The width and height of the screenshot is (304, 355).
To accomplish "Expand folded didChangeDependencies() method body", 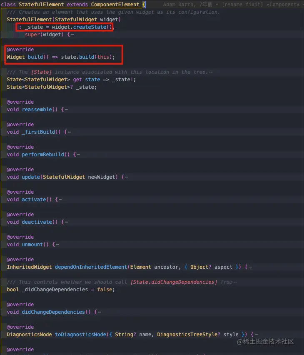I will tap(100, 312).
